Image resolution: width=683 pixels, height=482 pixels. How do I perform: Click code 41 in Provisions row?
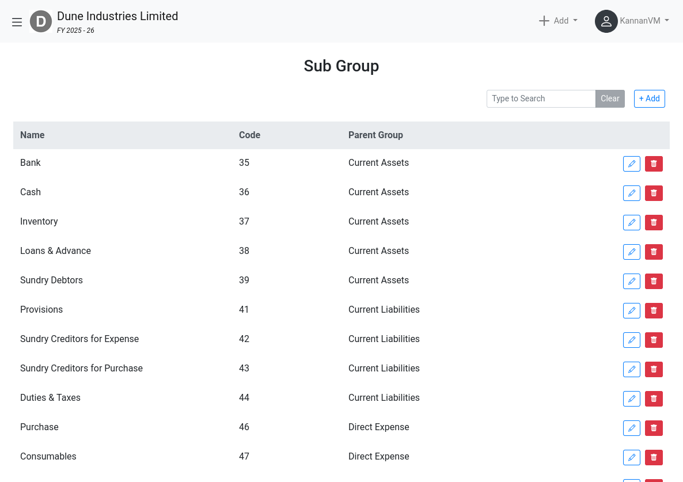(244, 310)
